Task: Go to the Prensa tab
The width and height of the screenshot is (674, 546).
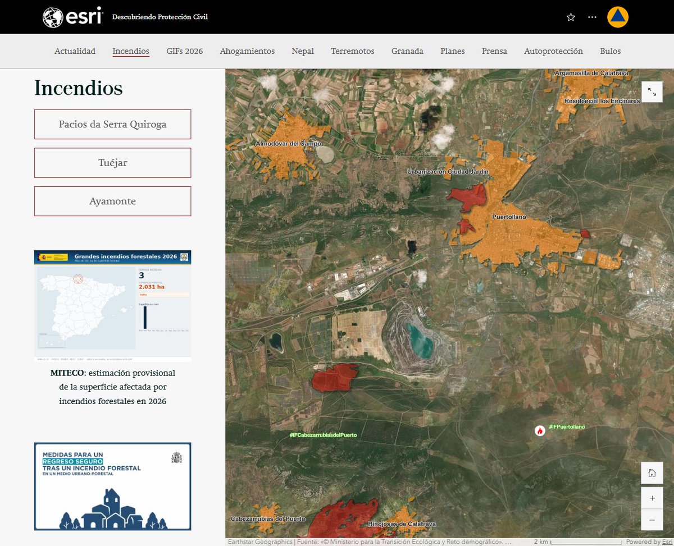Action: pyautogui.click(x=494, y=51)
